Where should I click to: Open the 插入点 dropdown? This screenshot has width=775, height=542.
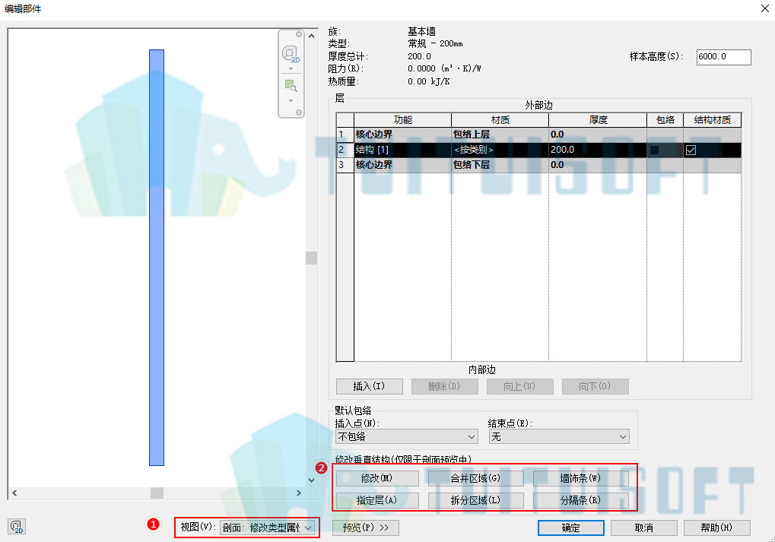[407, 437]
